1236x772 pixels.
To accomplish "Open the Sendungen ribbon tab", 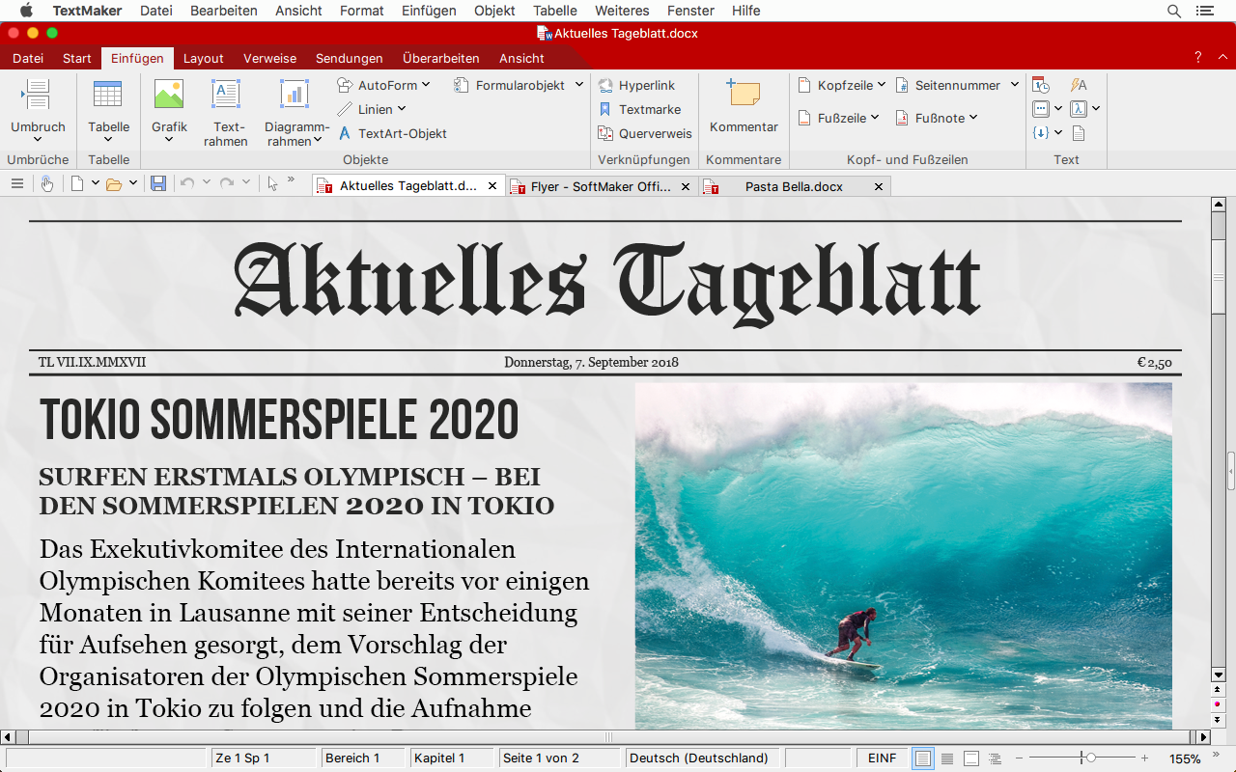I will pyautogui.click(x=350, y=58).
